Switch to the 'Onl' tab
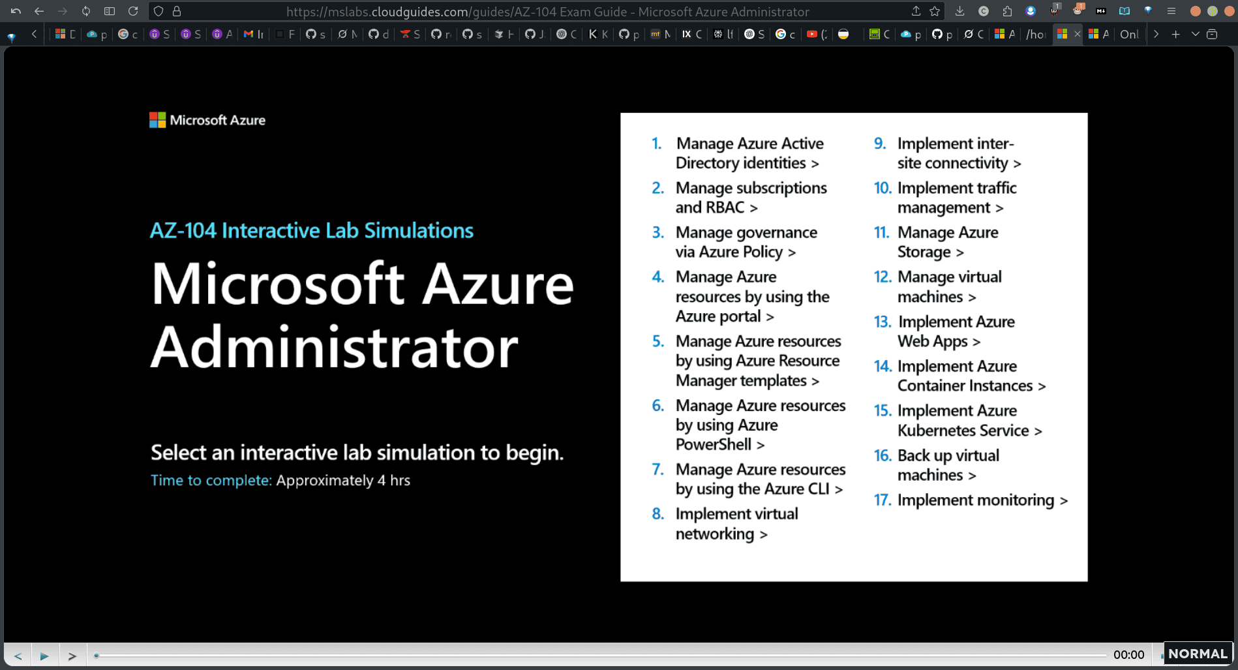The image size is (1238, 670). 1130,35
